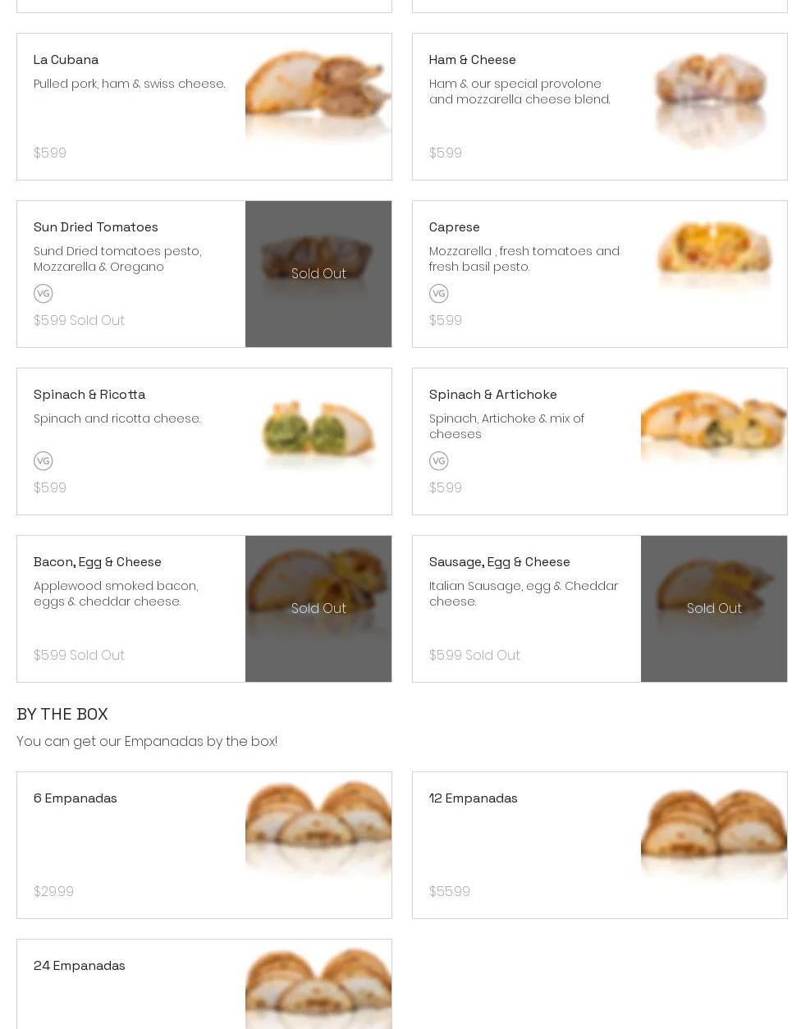792x1029 pixels.
Task: Click the sold-out Bacon, Egg & Cheese image
Action: [x=318, y=609]
